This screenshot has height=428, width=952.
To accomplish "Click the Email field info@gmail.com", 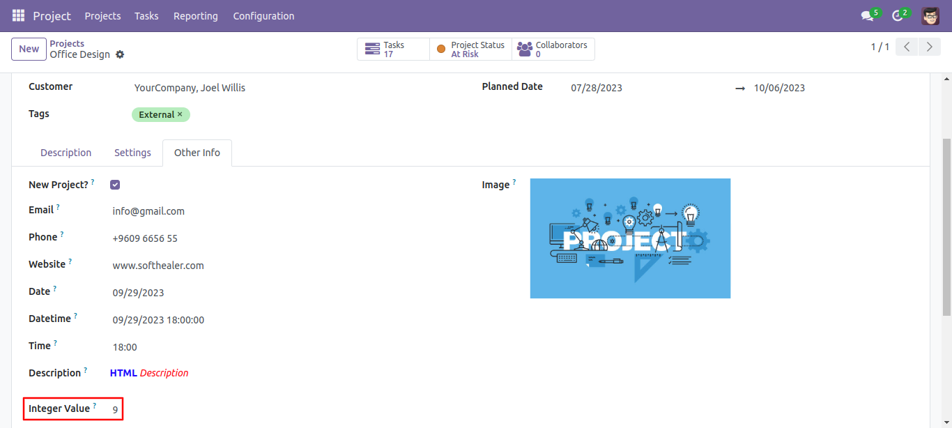I will coord(148,211).
